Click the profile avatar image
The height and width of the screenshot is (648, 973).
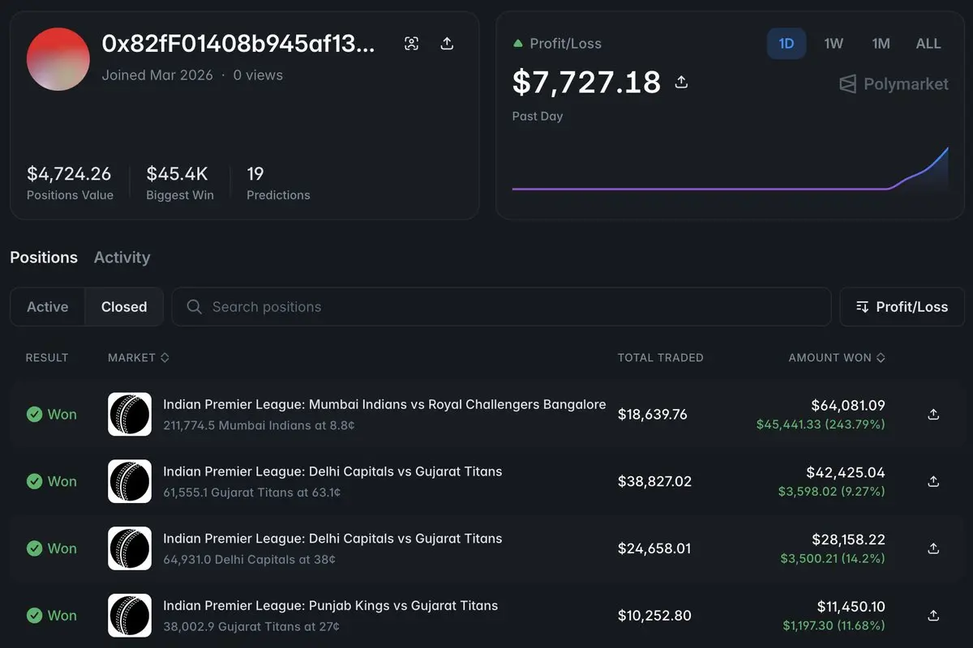coord(58,59)
